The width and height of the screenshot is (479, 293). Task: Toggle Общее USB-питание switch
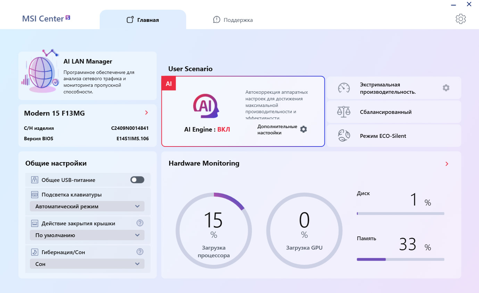coord(137,180)
